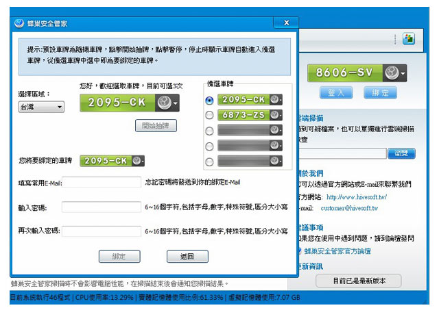Screen dimensions: 439x310
Task: Open the customer@hivesoft.tw email link
Action: point(349,208)
